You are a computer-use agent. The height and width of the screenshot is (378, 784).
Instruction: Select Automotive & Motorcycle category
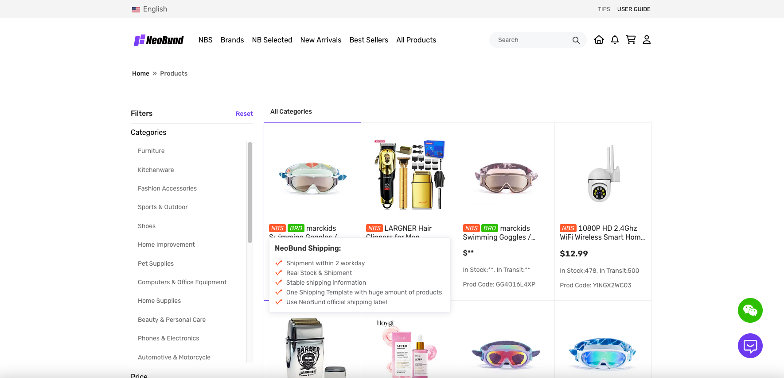tap(174, 357)
